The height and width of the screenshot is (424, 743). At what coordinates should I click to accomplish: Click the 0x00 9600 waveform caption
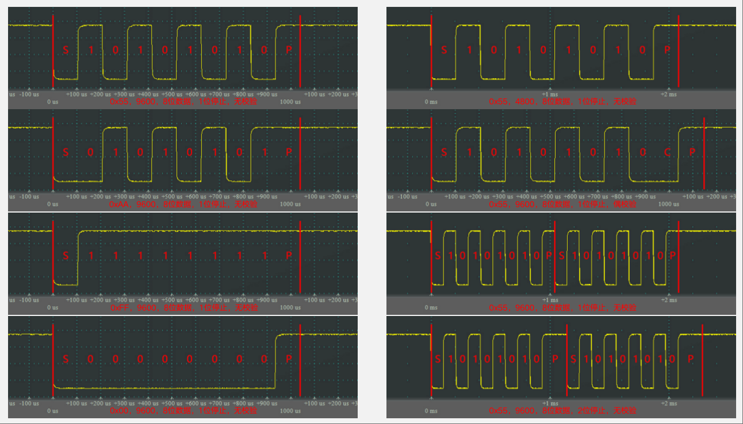pyautogui.click(x=183, y=411)
